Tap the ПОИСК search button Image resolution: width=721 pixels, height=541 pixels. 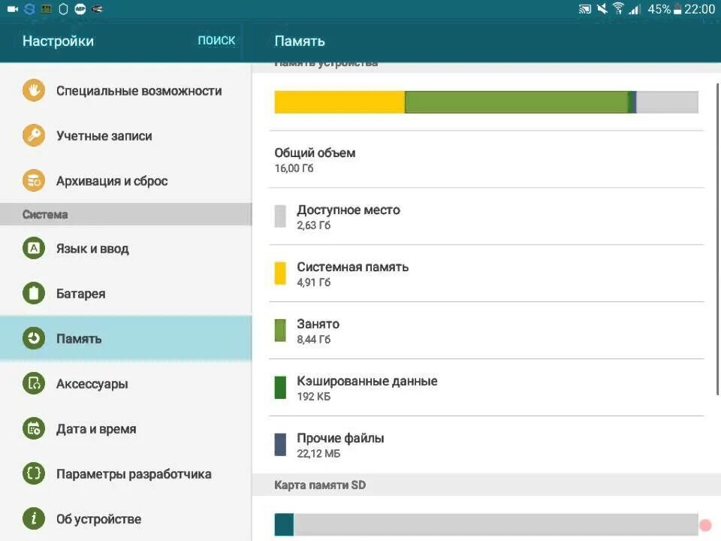pyautogui.click(x=216, y=41)
